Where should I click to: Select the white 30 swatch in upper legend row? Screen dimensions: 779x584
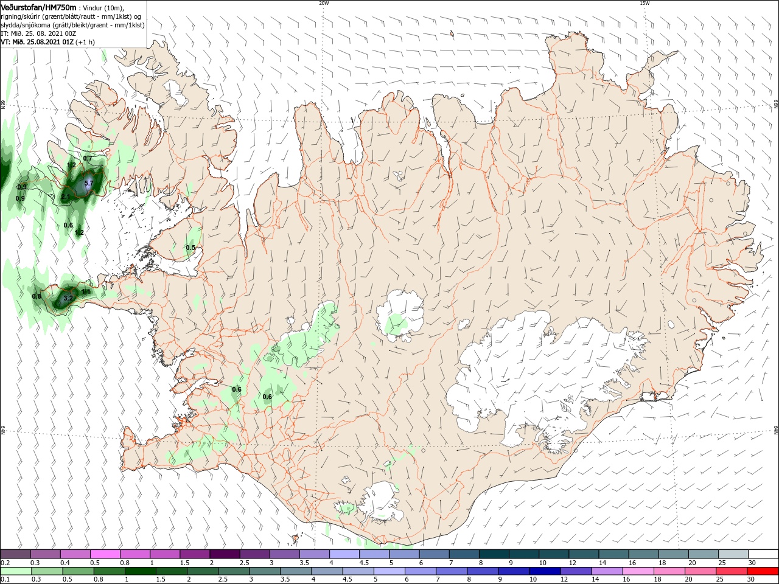click(x=763, y=554)
